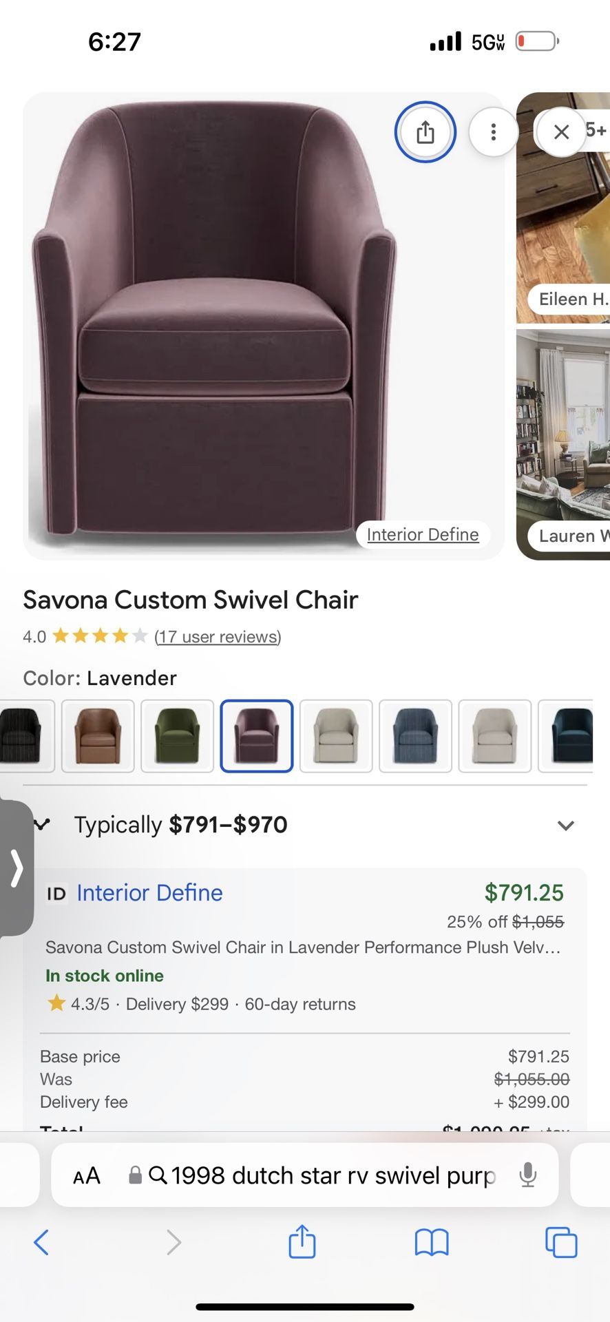610x1322 pixels.
Task: Tap the microphone icon in address bar
Action: tap(528, 1175)
